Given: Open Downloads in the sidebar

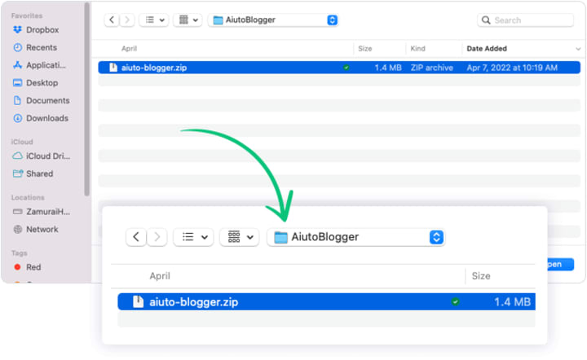Looking at the screenshot, I should [x=41, y=118].
